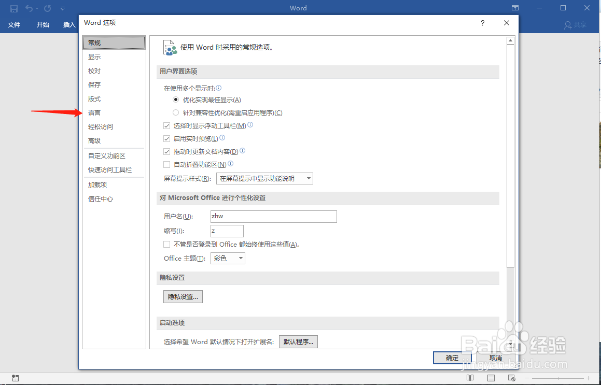Switch to Web Layout view icon
This screenshot has height=385, width=601.
511,378
